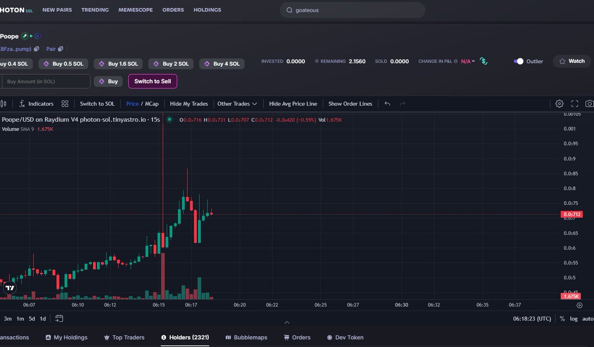Click the Photon SOL logo
594x347 pixels.
point(16,10)
